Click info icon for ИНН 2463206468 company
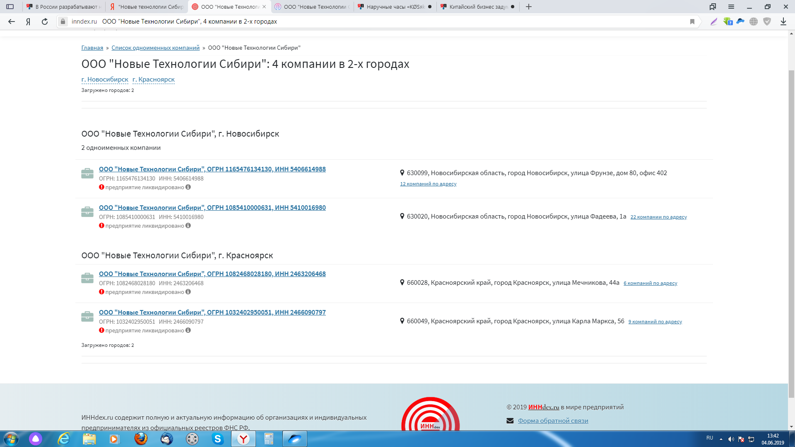The image size is (795, 447). coord(188,292)
